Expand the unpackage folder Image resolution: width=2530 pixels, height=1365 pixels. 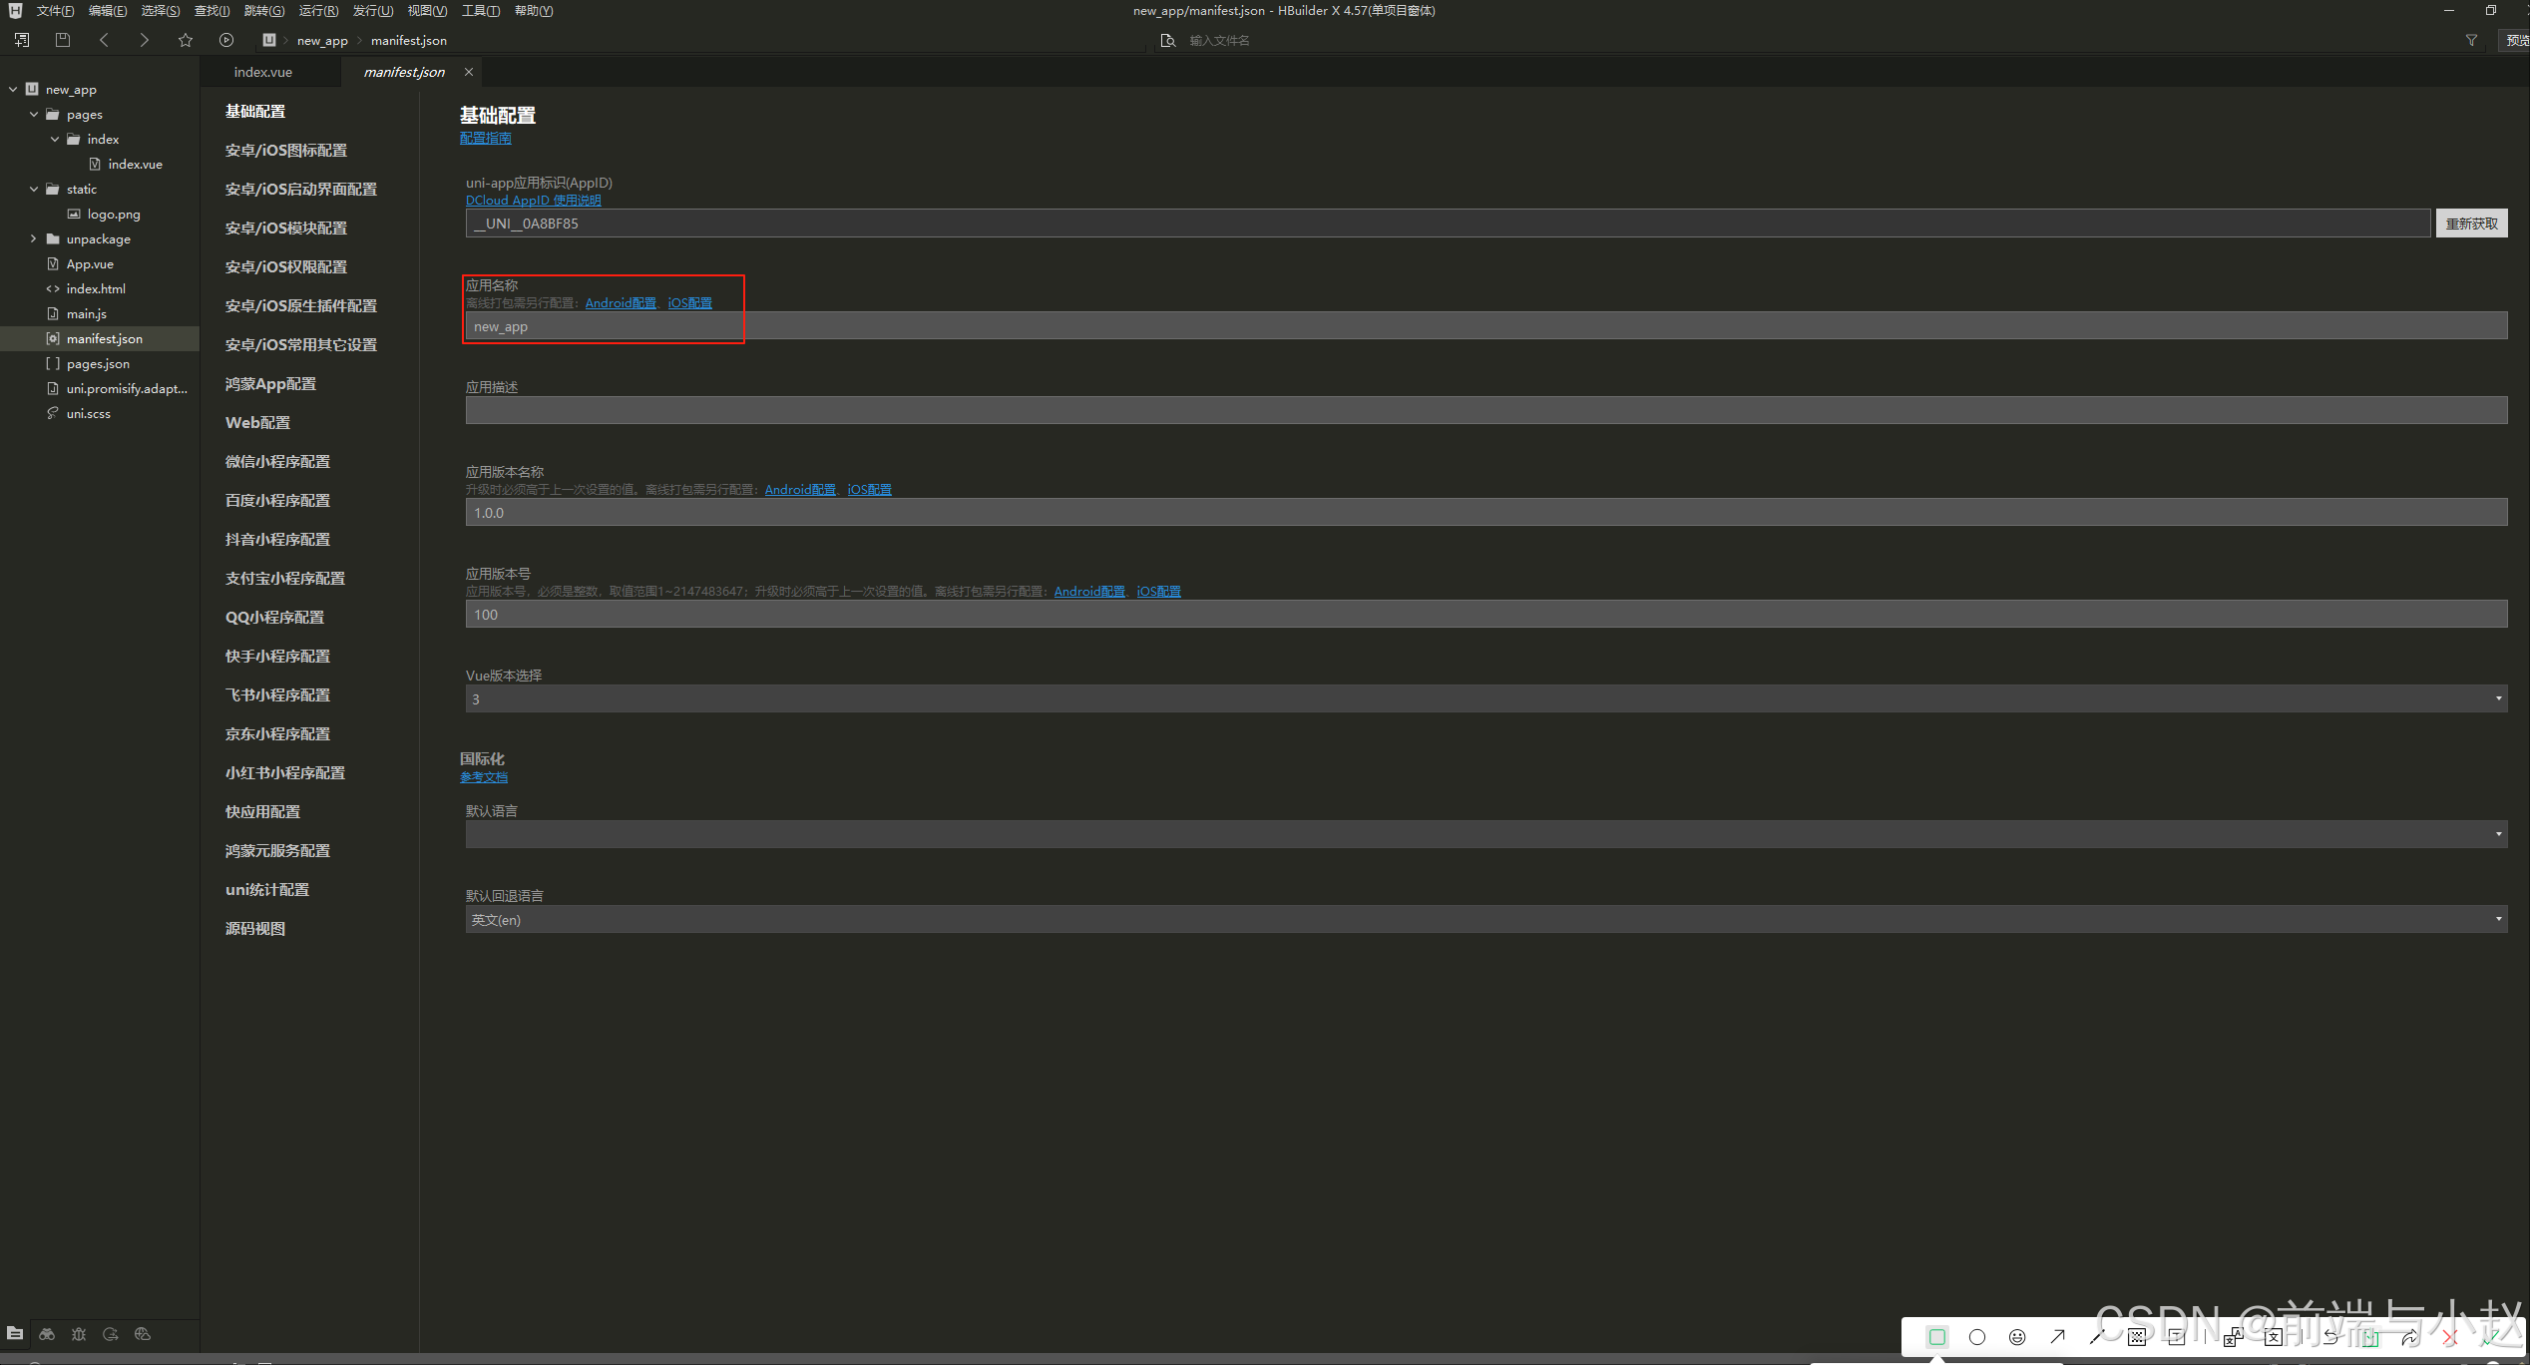tap(33, 238)
